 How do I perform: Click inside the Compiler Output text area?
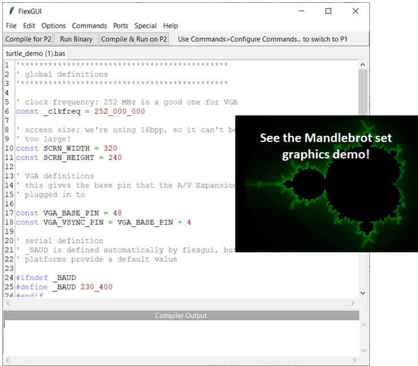click(x=181, y=338)
